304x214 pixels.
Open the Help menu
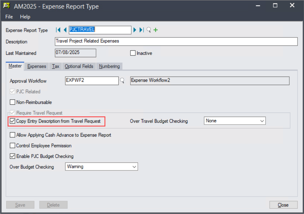click(x=25, y=17)
